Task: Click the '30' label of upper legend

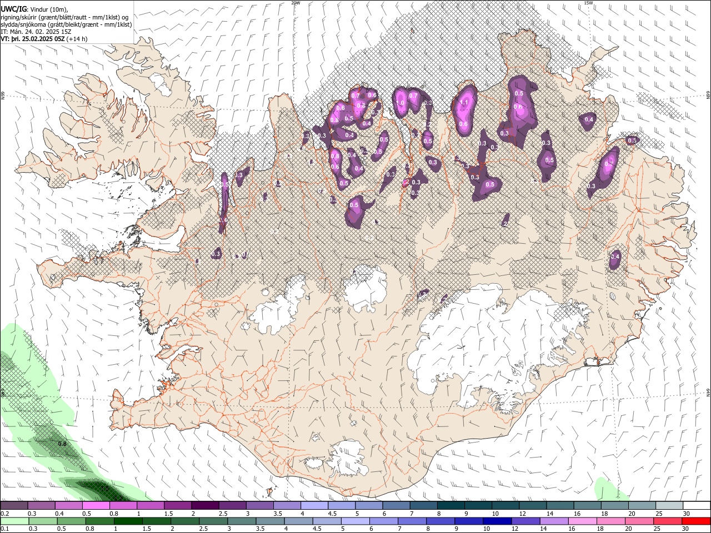Action: (687, 514)
